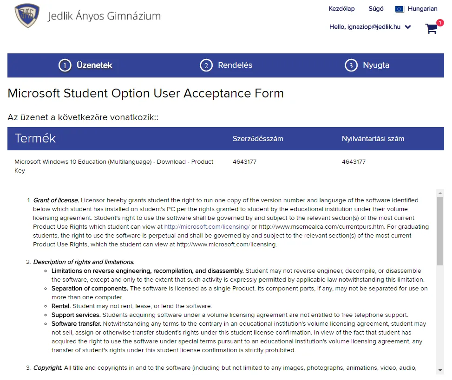452x380 pixels.
Task: Click the 'Support services.' bullet label
Action: point(76,315)
